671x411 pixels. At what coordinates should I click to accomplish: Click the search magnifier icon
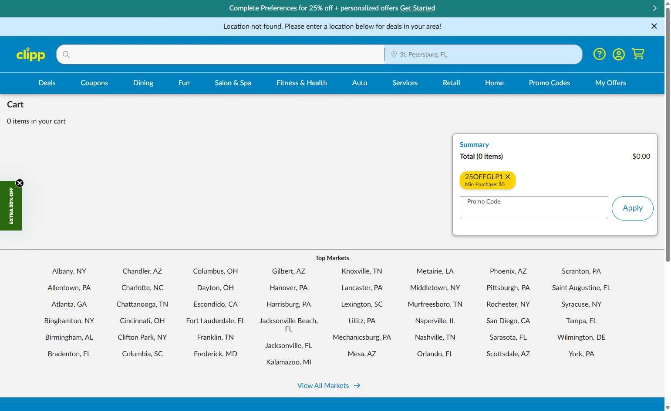tap(66, 54)
